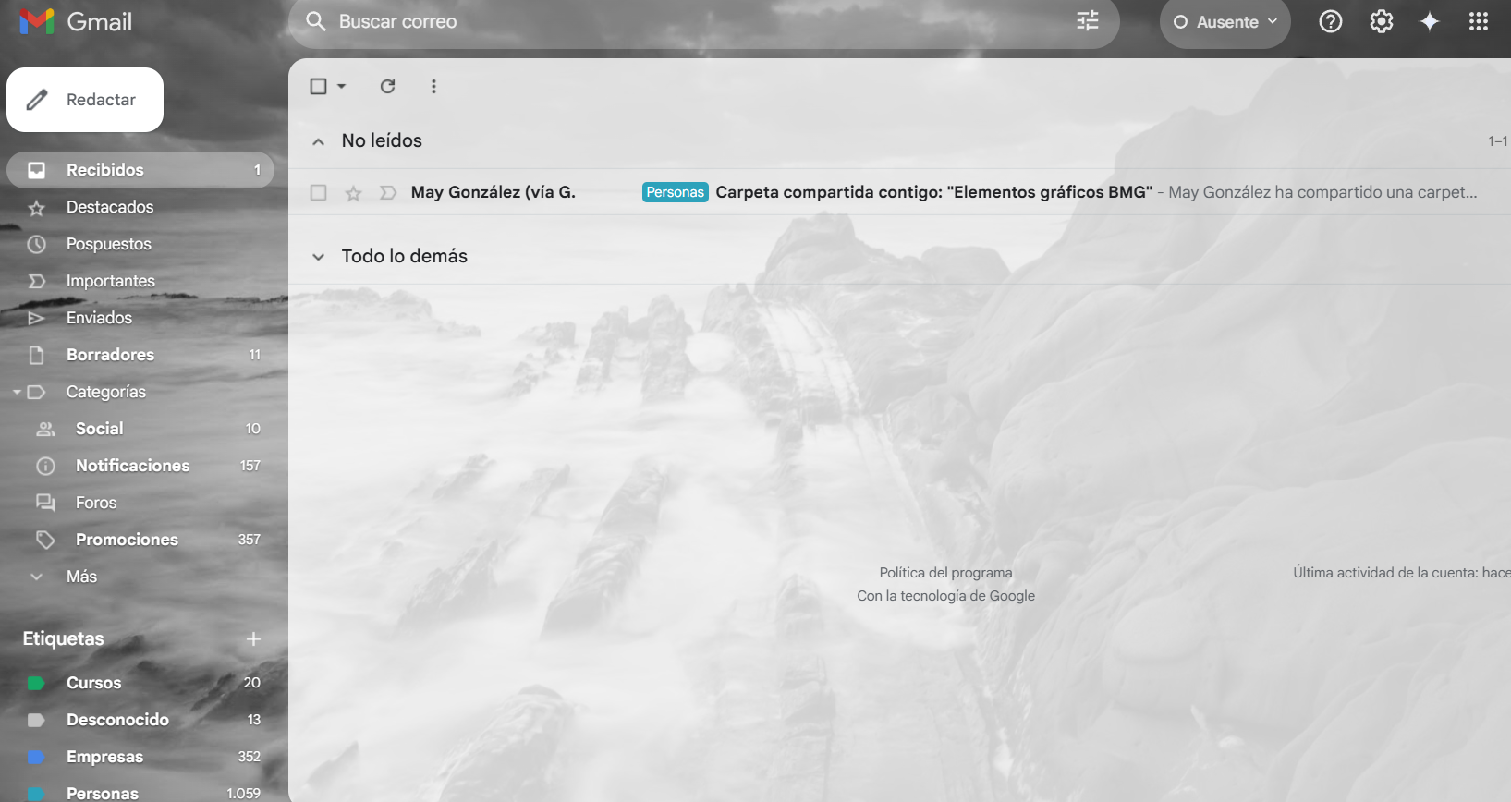This screenshot has height=802, width=1511.
Task: Go to the Enviados folder
Action: [99, 318]
